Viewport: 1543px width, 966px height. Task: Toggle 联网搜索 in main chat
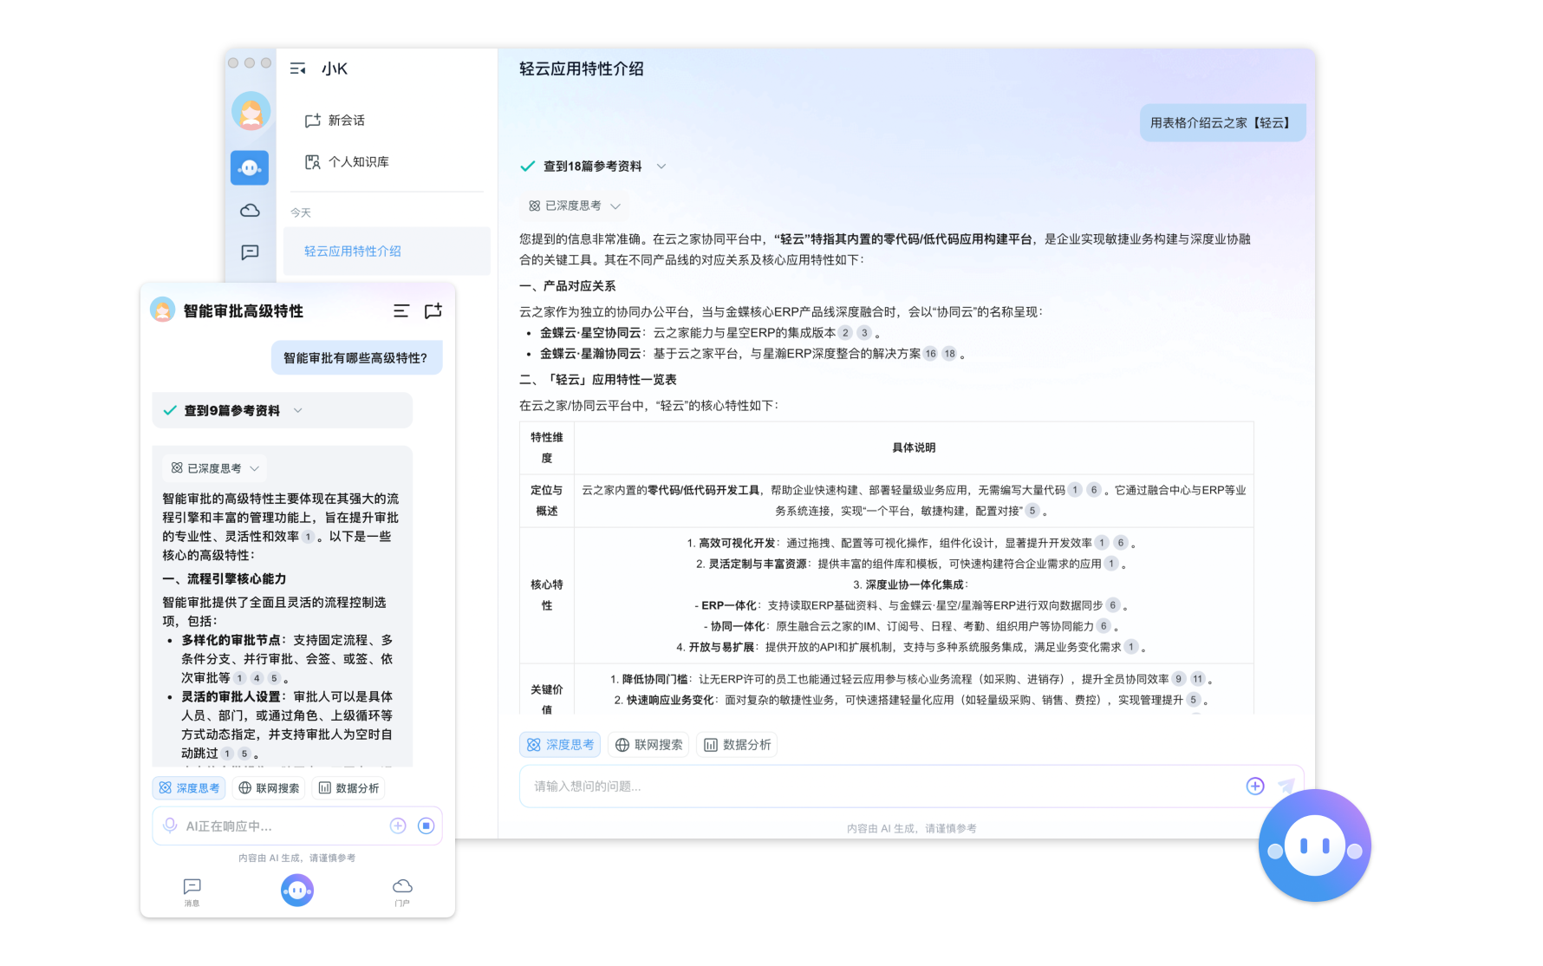(649, 744)
